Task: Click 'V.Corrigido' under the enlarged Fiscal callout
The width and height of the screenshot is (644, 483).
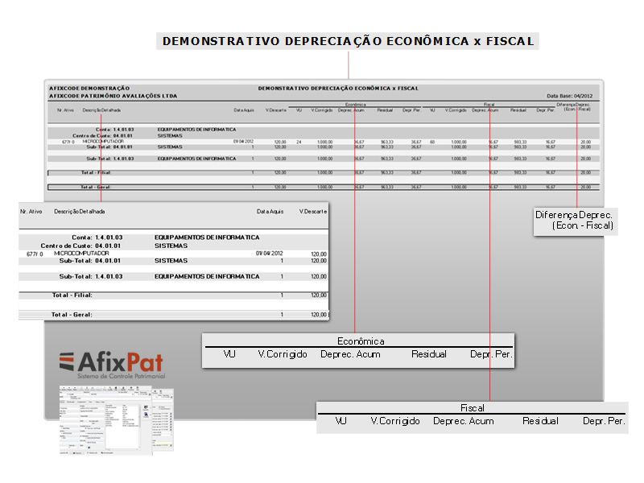Action: (395, 421)
